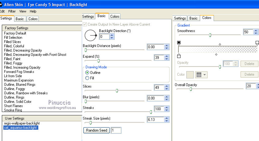The image size is (259, 141).
Task: Decrease the Smoothness value
Action: [x=256, y=33]
